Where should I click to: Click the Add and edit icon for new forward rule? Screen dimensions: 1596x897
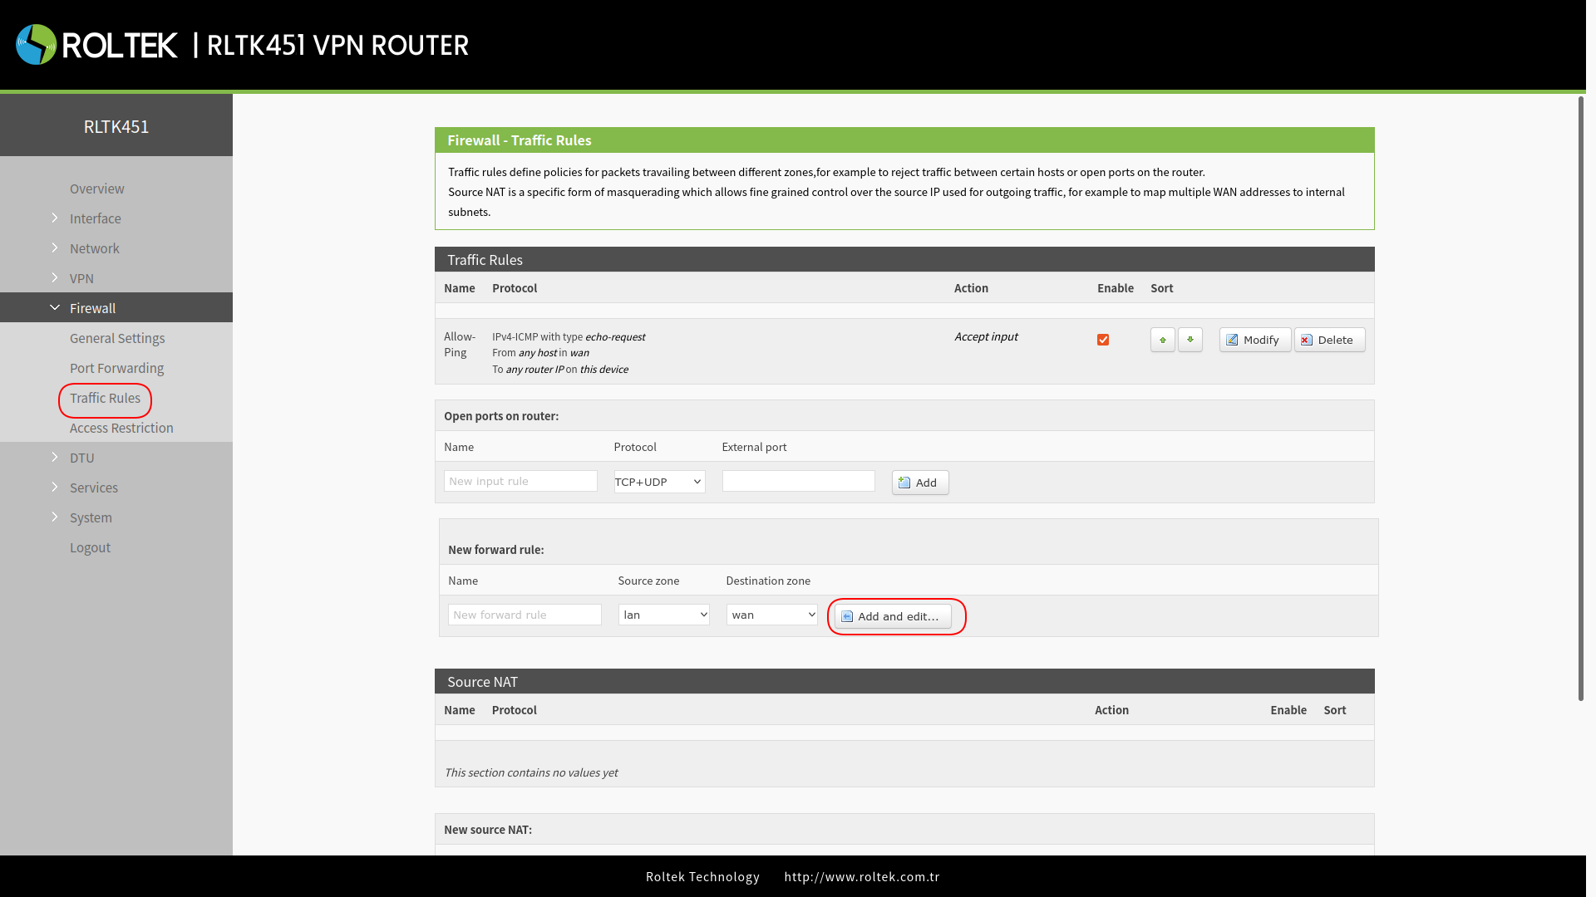[x=846, y=616]
